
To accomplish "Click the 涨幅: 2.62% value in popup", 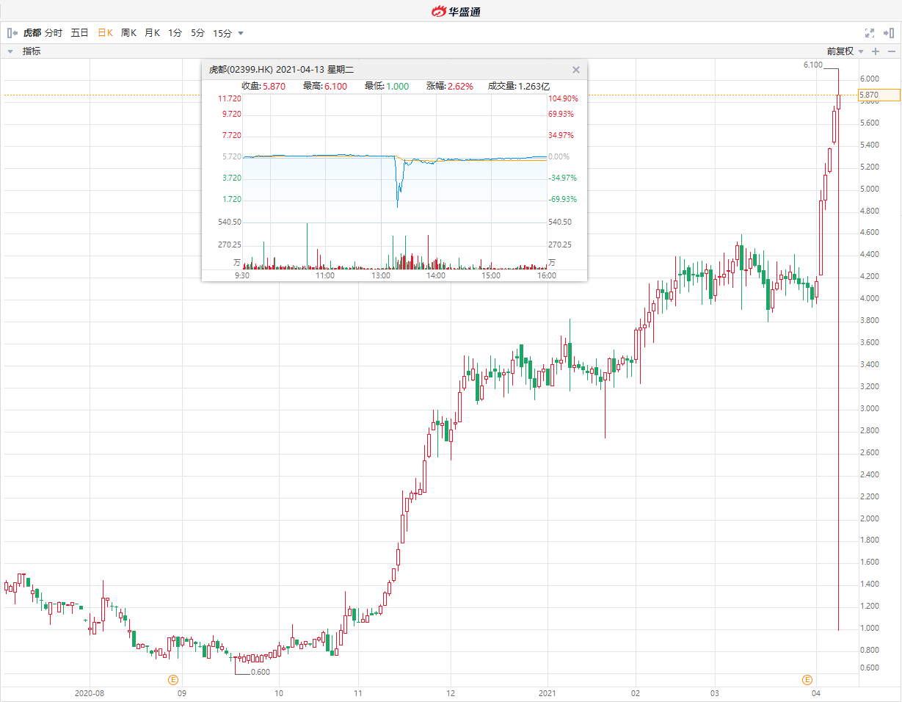I will 450,86.
